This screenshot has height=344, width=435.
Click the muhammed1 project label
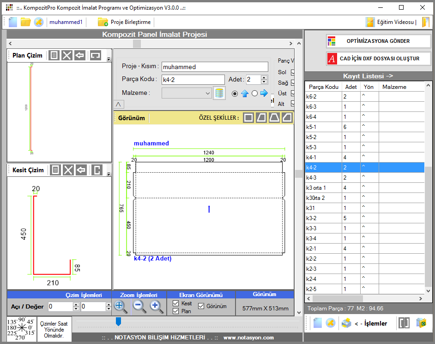click(x=66, y=22)
